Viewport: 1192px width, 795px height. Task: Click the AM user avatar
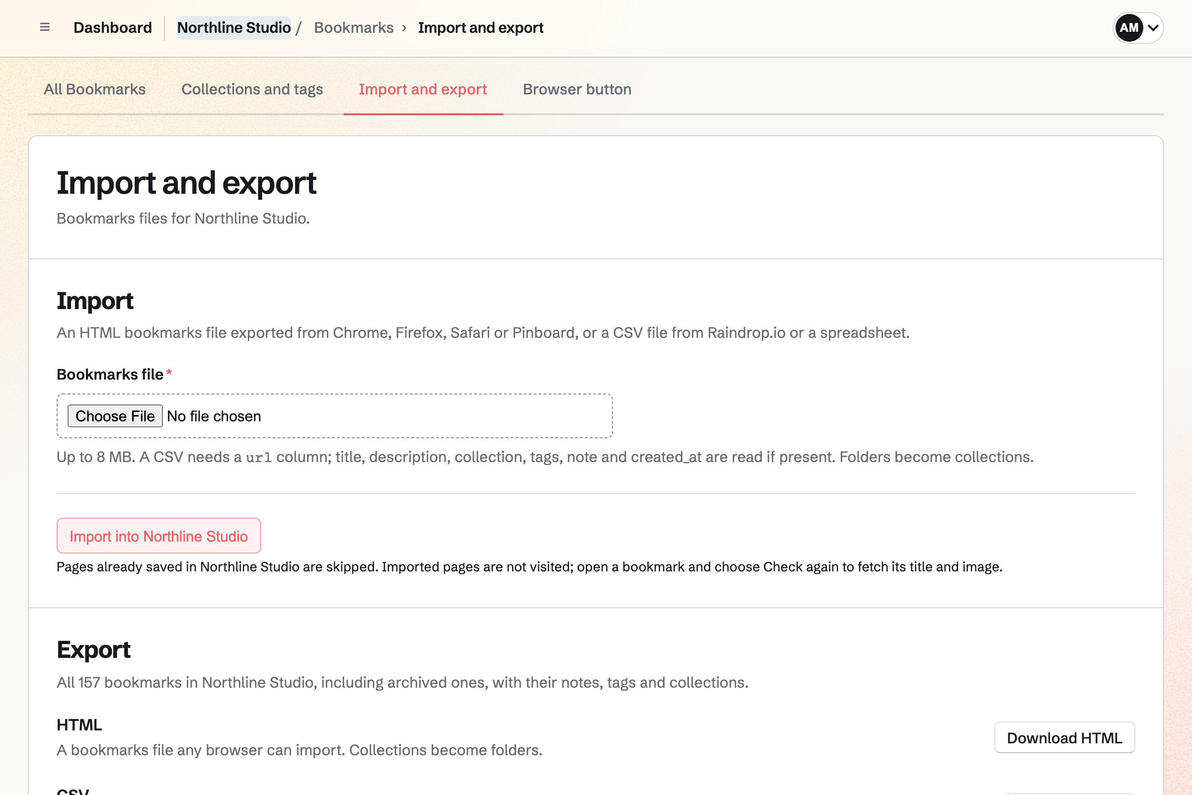click(1128, 27)
